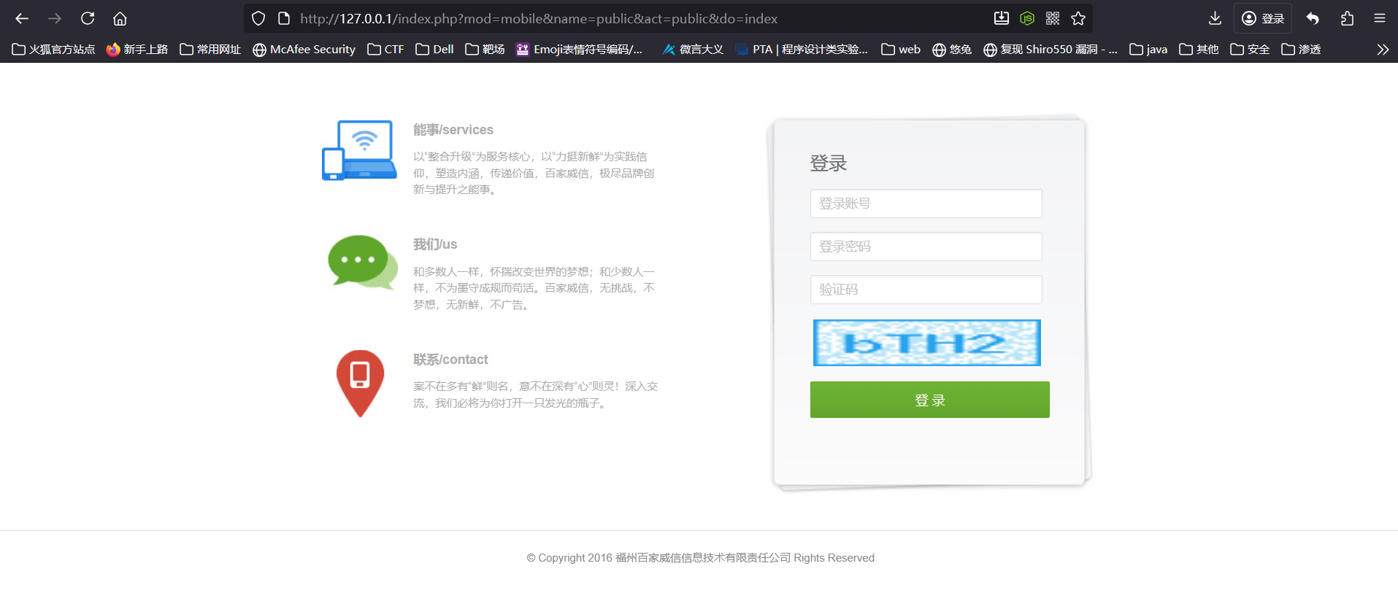Image resolution: width=1398 pixels, height=609 pixels.
Task: Show more bookmarks with the chevron
Action: tap(1382, 50)
